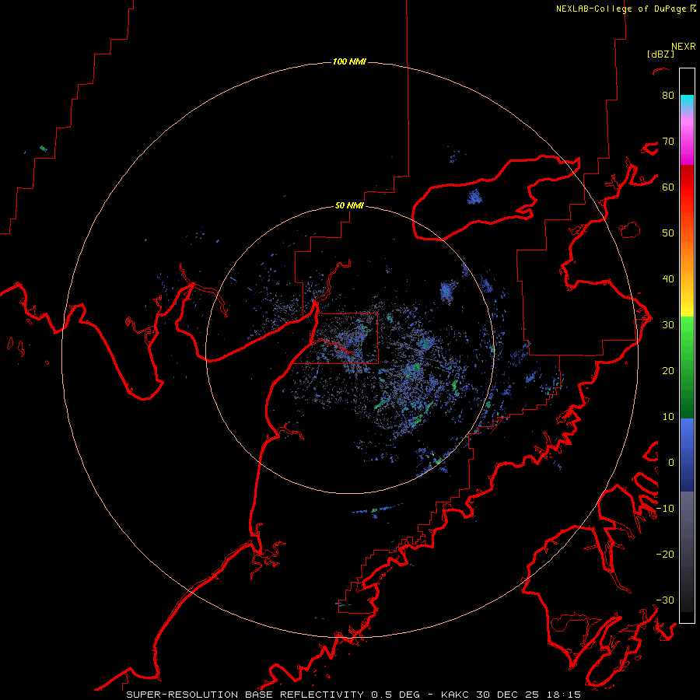This screenshot has width=700, height=700.
Task: Click the -20 dBZ value on the scale
Action: pos(665,555)
